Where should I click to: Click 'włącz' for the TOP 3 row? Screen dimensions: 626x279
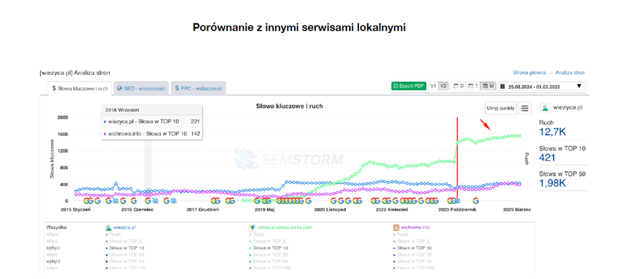[x=52, y=241]
